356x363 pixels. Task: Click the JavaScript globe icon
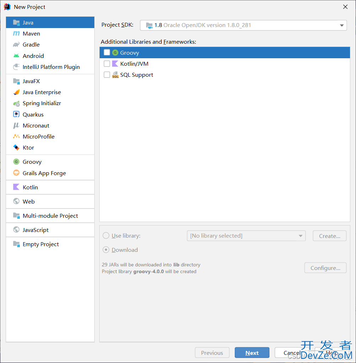16,230
